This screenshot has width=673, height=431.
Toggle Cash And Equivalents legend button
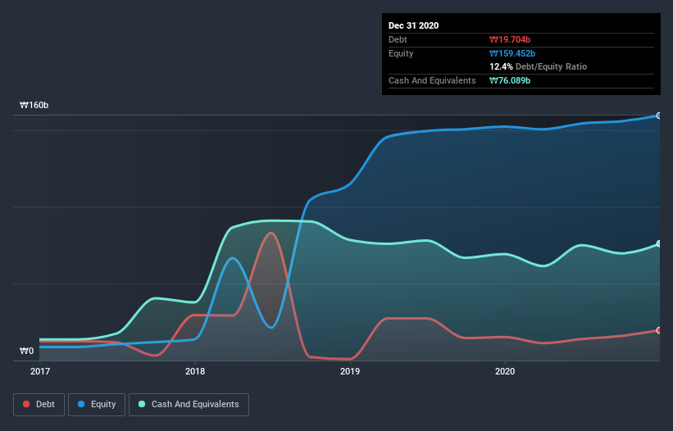[x=189, y=405]
